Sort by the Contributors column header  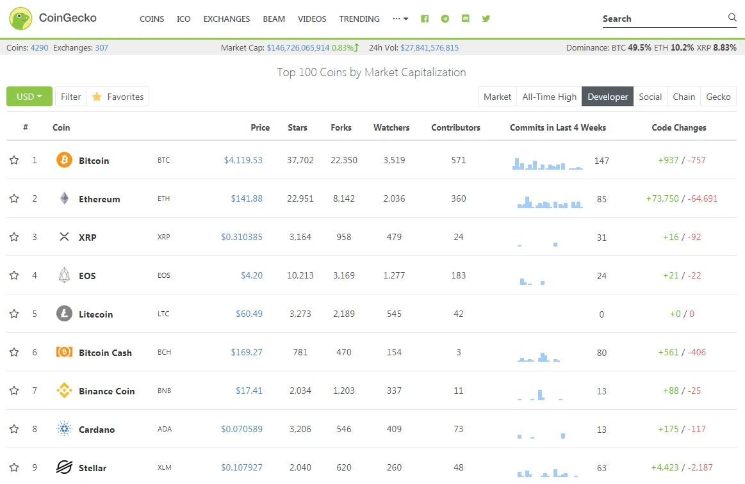[455, 127]
